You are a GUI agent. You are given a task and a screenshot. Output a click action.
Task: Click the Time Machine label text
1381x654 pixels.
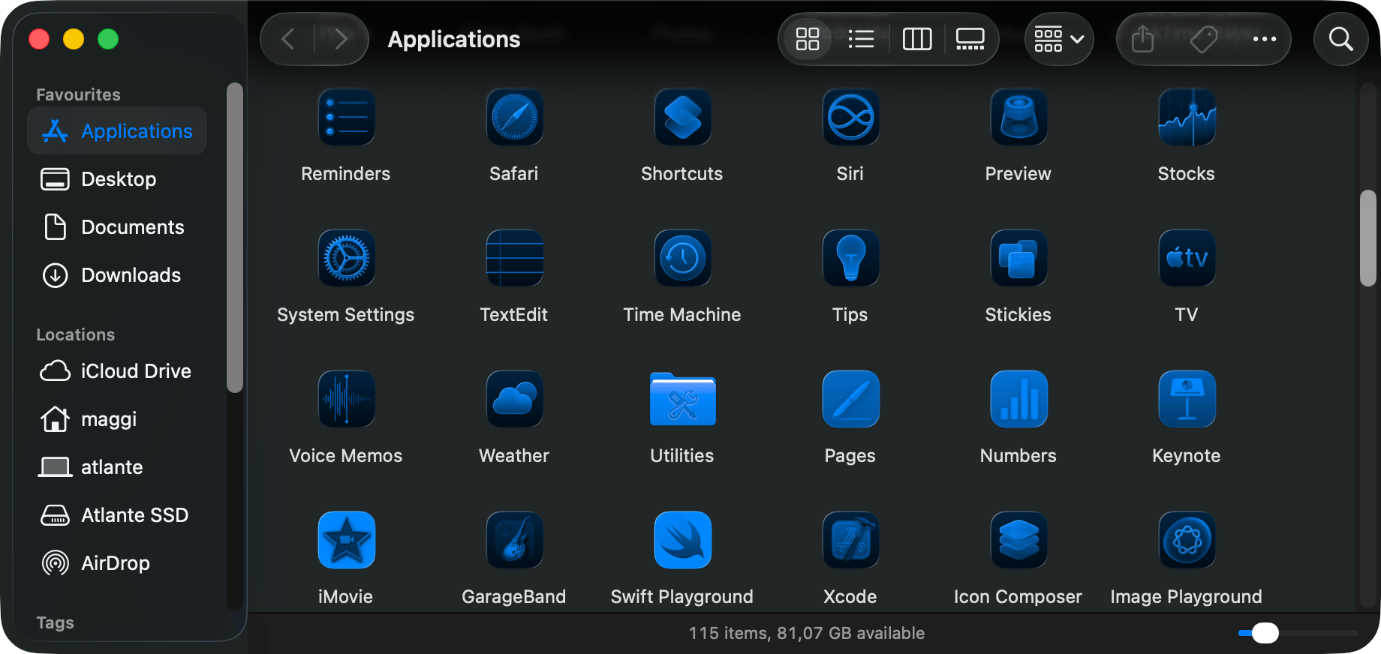click(682, 314)
